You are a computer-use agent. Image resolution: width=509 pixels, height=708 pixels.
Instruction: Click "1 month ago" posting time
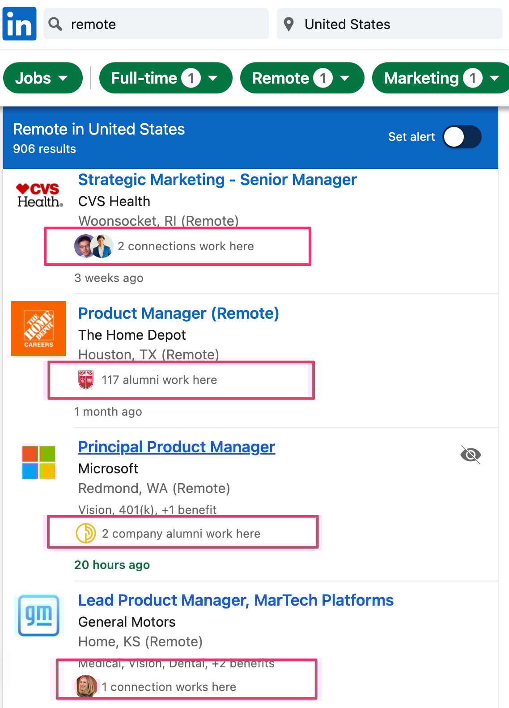click(x=108, y=412)
